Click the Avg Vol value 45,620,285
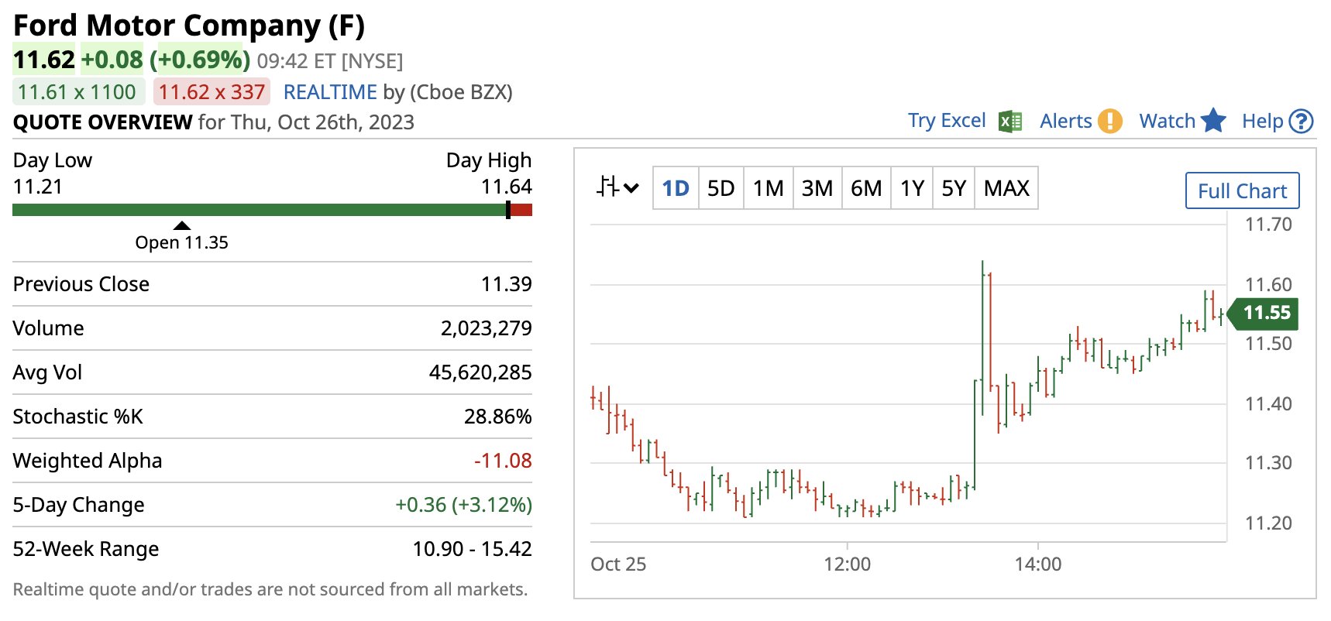The image size is (1331, 621). point(480,372)
